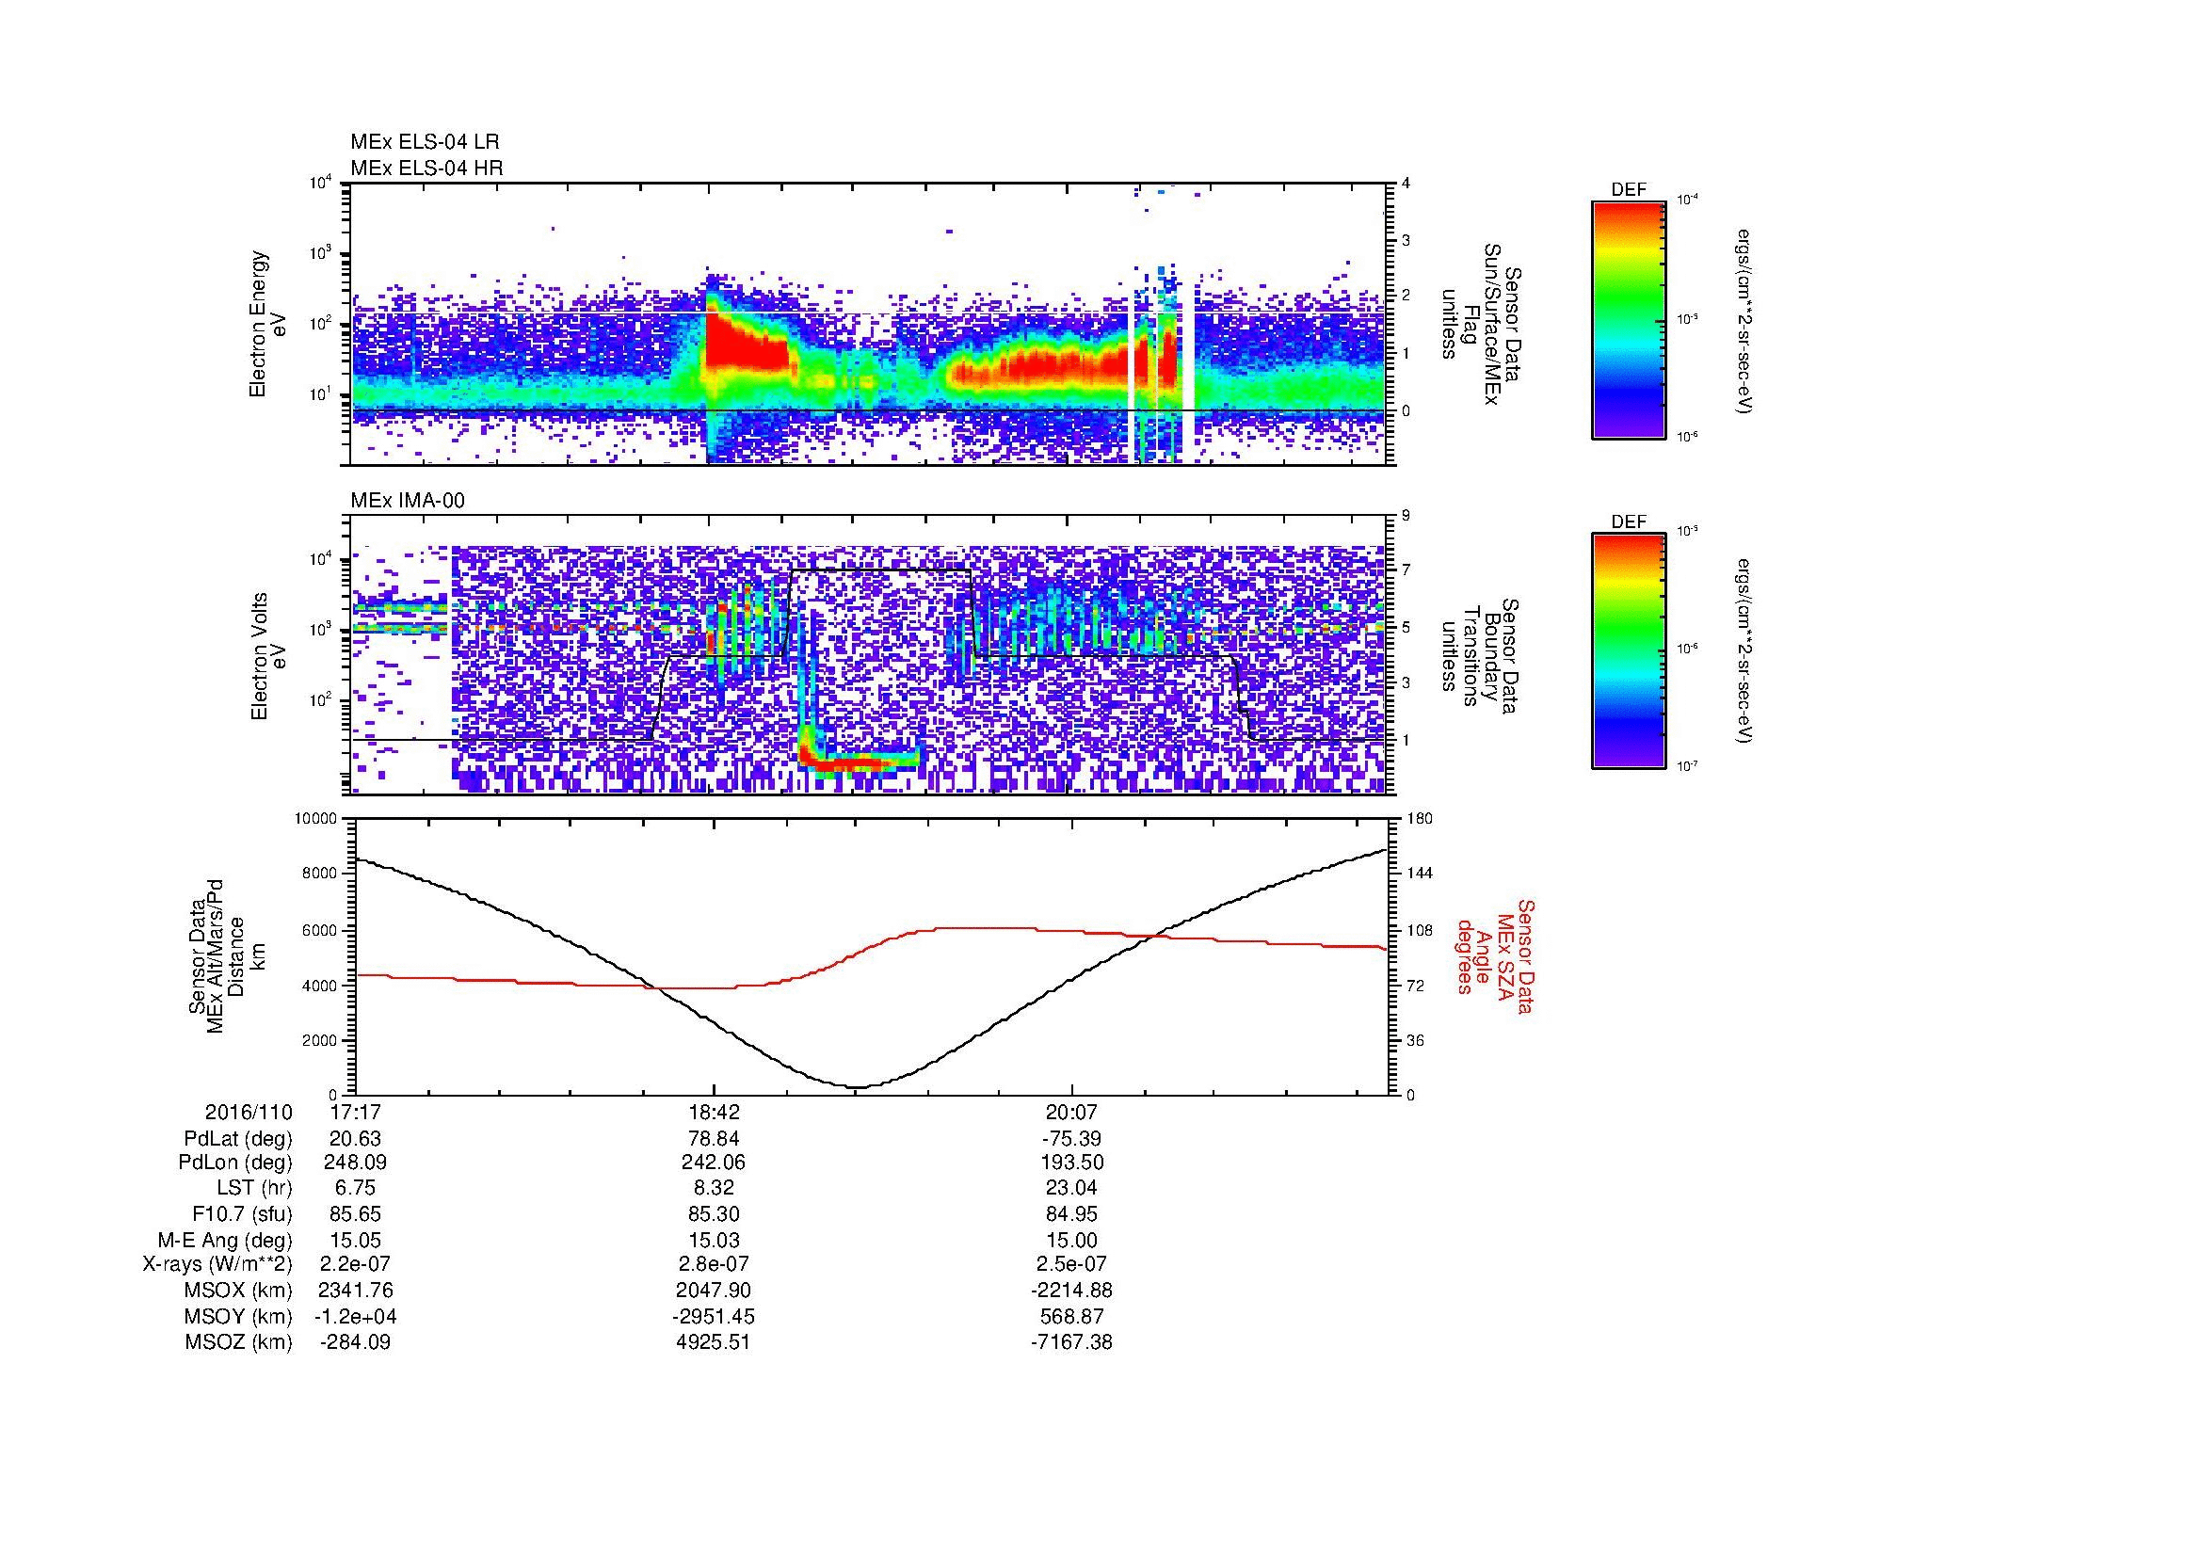Click the PdLon value '242.06'
This screenshot has height=1556, width=2202.
pos(714,1162)
